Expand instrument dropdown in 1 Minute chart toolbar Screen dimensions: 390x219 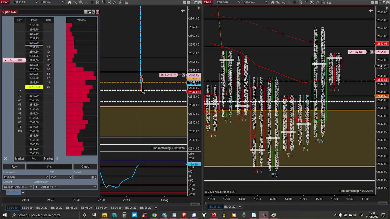click(x=37, y=2)
